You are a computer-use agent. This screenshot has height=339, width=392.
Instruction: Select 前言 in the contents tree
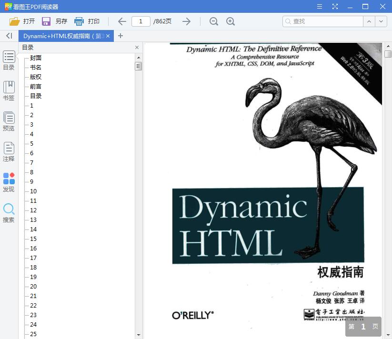coord(35,86)
